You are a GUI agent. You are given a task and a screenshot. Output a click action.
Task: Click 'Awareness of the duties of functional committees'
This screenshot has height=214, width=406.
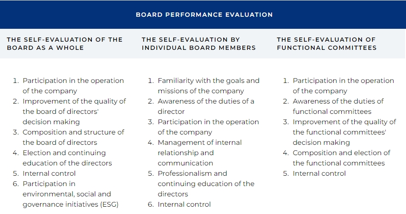pyautogui.click(x=338, y=106)
